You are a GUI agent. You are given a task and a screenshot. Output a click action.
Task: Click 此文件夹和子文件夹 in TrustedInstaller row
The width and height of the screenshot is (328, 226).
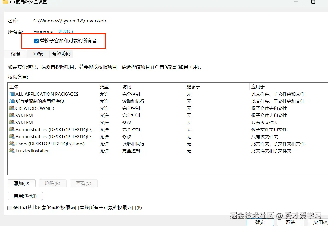pyautogui.click(x=271, y=151)
